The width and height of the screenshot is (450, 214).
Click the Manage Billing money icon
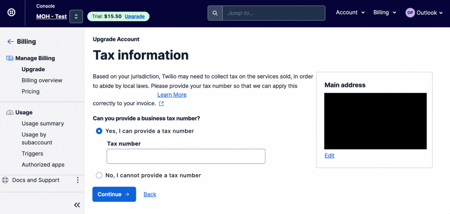pyautogui.click(x=10, y=58)
